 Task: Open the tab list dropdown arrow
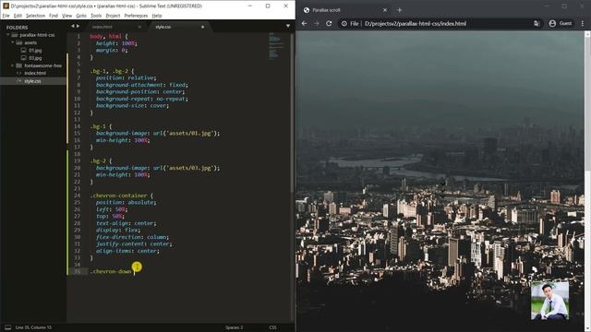[288, 26]
